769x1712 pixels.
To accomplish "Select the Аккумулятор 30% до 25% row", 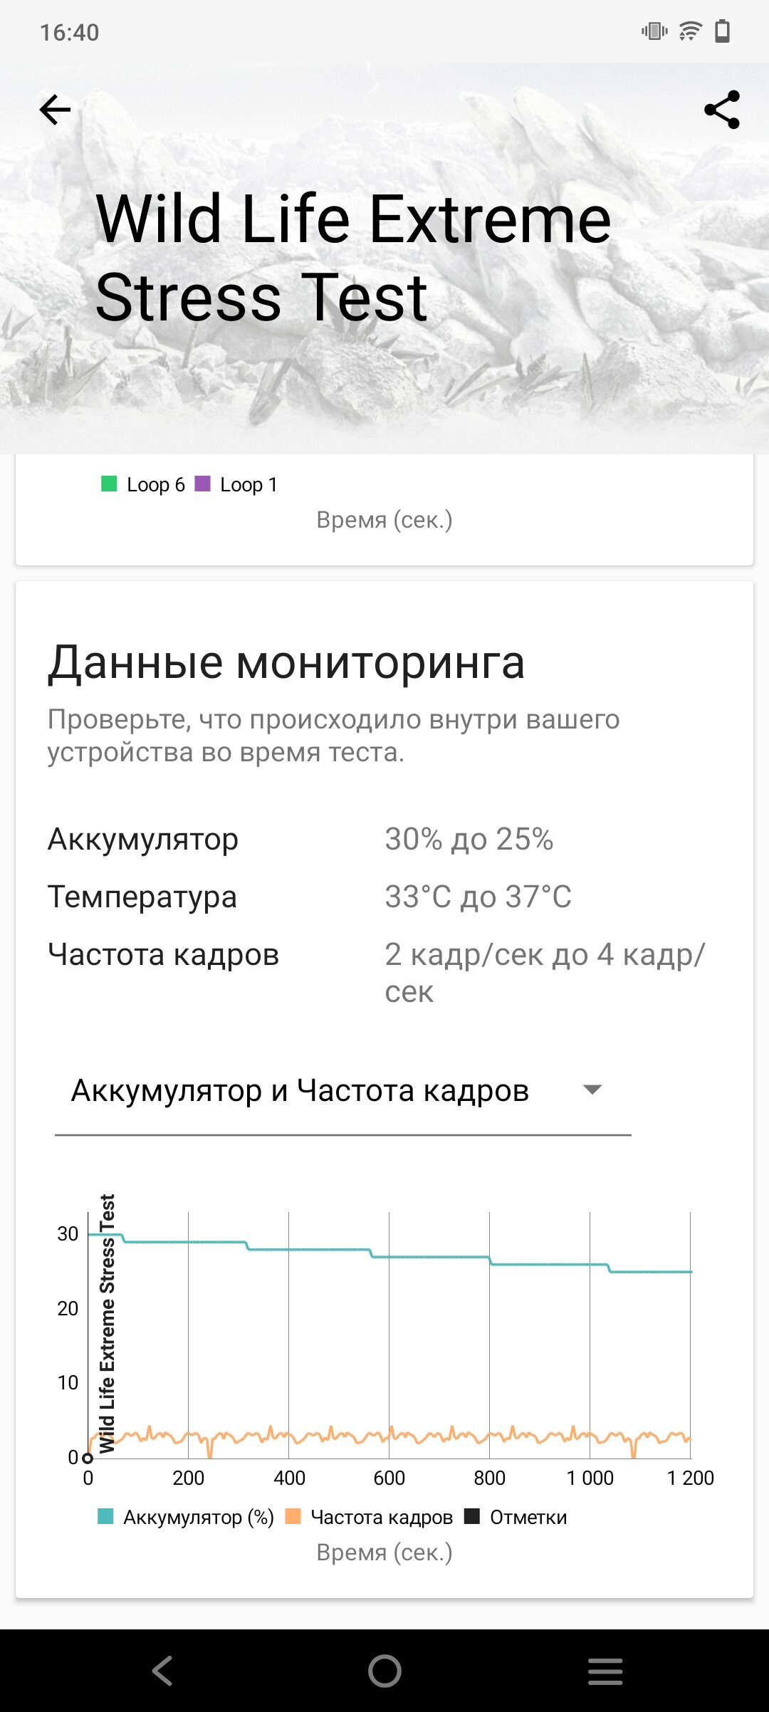I will coord(384,840).
